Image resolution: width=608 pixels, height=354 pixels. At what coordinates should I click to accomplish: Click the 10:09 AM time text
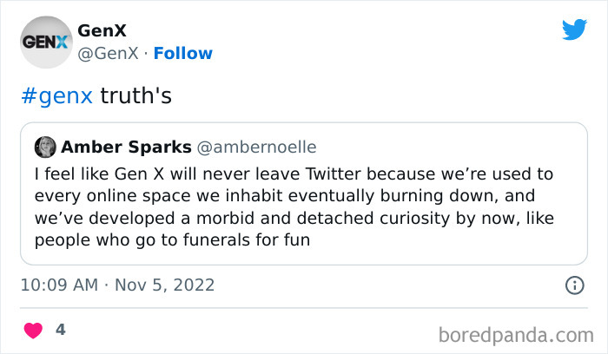57,285
